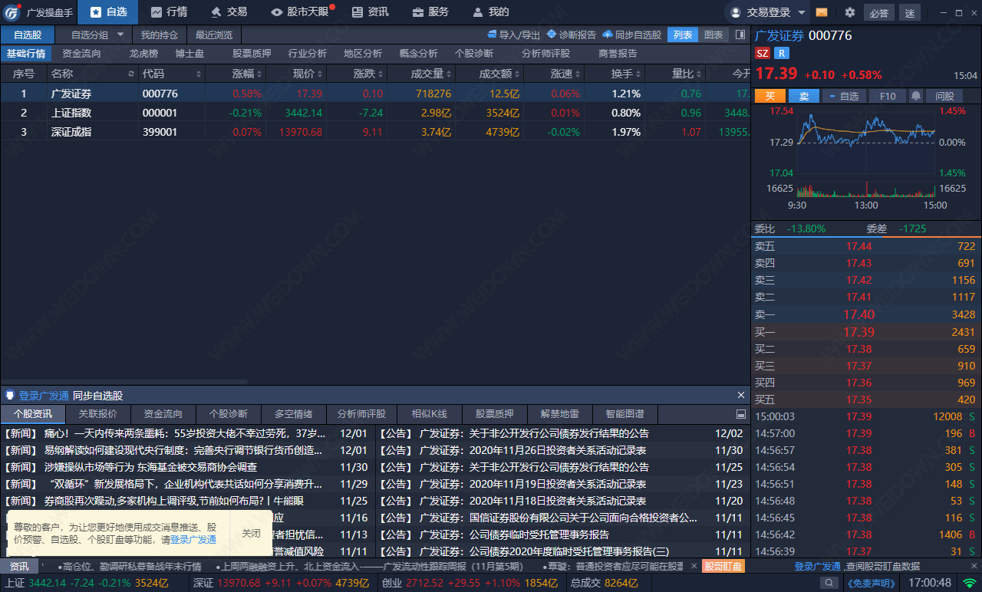
Task: Open the 免责声明 disclaimer link
Action: (x=873, y=583)
